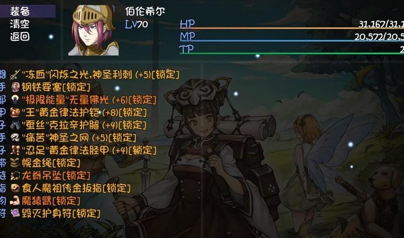Click the blue MP gauge bar

pos(292,41)
